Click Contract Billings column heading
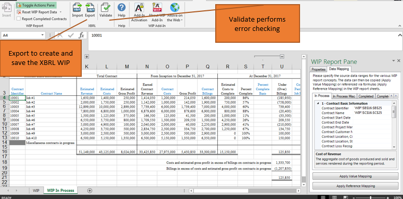The image size is (403, 199). tap(207, 91)
